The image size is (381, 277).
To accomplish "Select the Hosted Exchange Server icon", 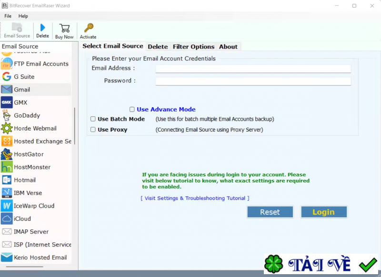I will [x=7, y=141].
